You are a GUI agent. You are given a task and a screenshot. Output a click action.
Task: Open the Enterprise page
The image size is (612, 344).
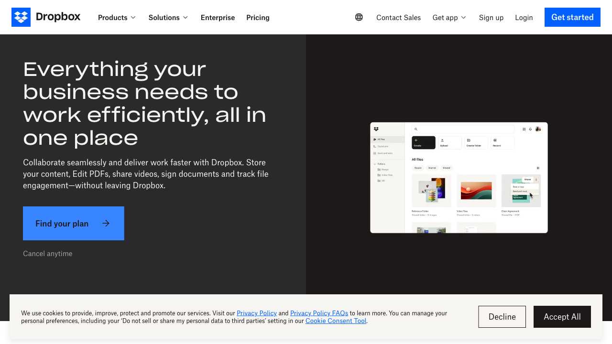click(218, 18)
